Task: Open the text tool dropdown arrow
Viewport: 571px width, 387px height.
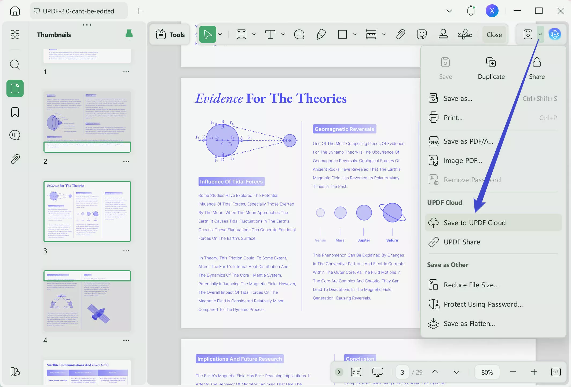Action: (283, 34)
